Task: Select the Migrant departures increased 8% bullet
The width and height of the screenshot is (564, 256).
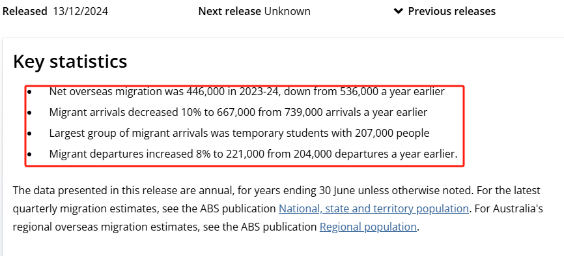Action: 253,154
